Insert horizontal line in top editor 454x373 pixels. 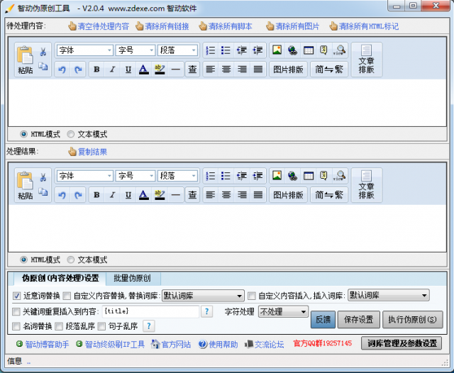tap(175, 69)
